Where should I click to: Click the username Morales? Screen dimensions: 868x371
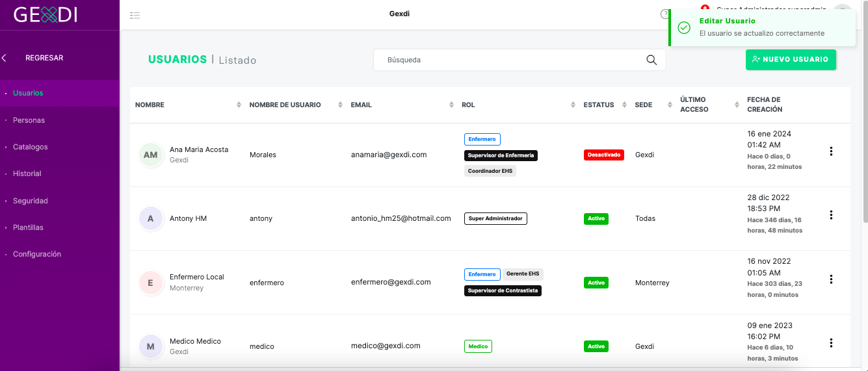tap(263, 155)
